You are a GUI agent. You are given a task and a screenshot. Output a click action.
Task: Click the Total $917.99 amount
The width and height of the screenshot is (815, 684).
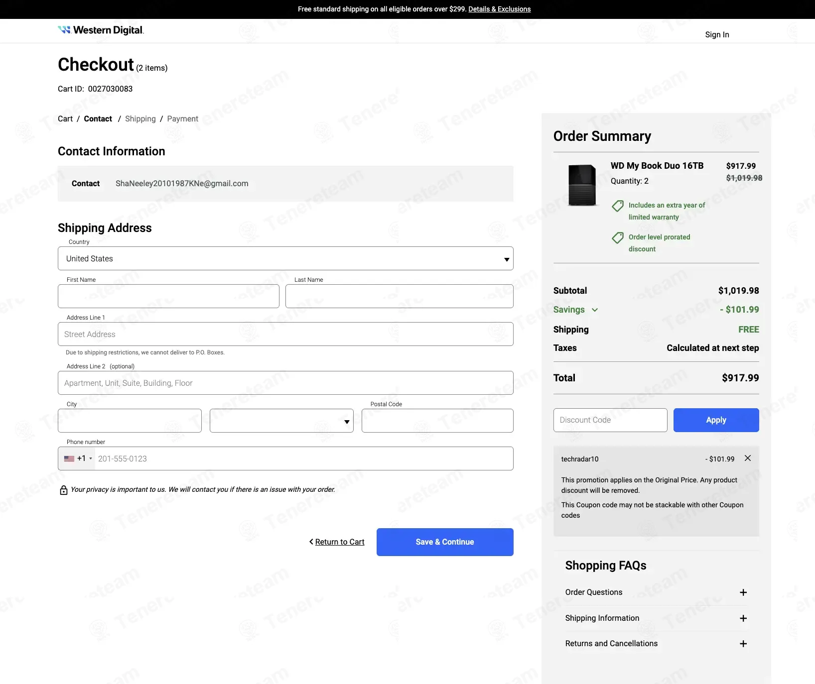point(740,378)
